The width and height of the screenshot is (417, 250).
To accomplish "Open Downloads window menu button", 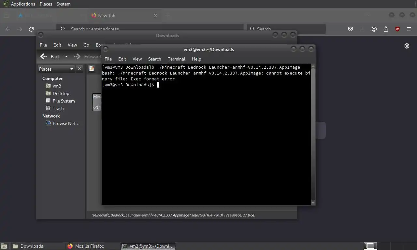I will coord(41,35).
